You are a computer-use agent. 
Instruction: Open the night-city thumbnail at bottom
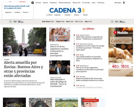[14, 102]
